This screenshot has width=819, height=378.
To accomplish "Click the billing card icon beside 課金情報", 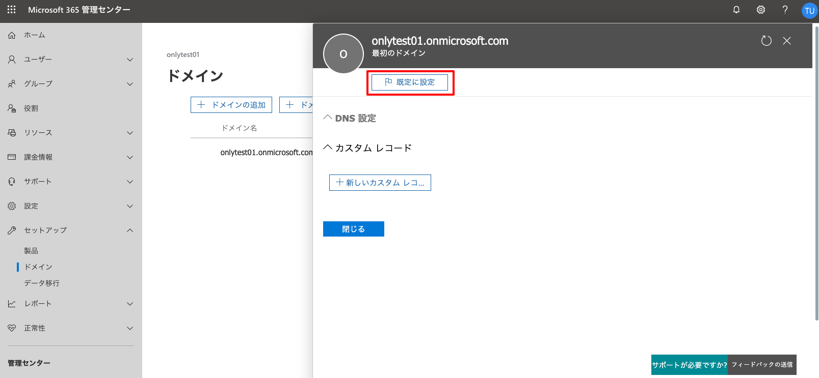I will pyautogui.click(x=12, y=157).
